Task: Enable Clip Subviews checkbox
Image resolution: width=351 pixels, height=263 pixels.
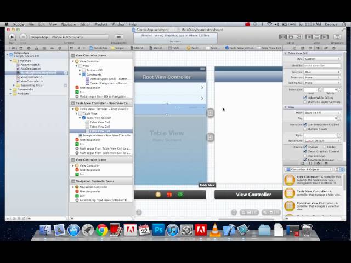Action: point(305,156)
